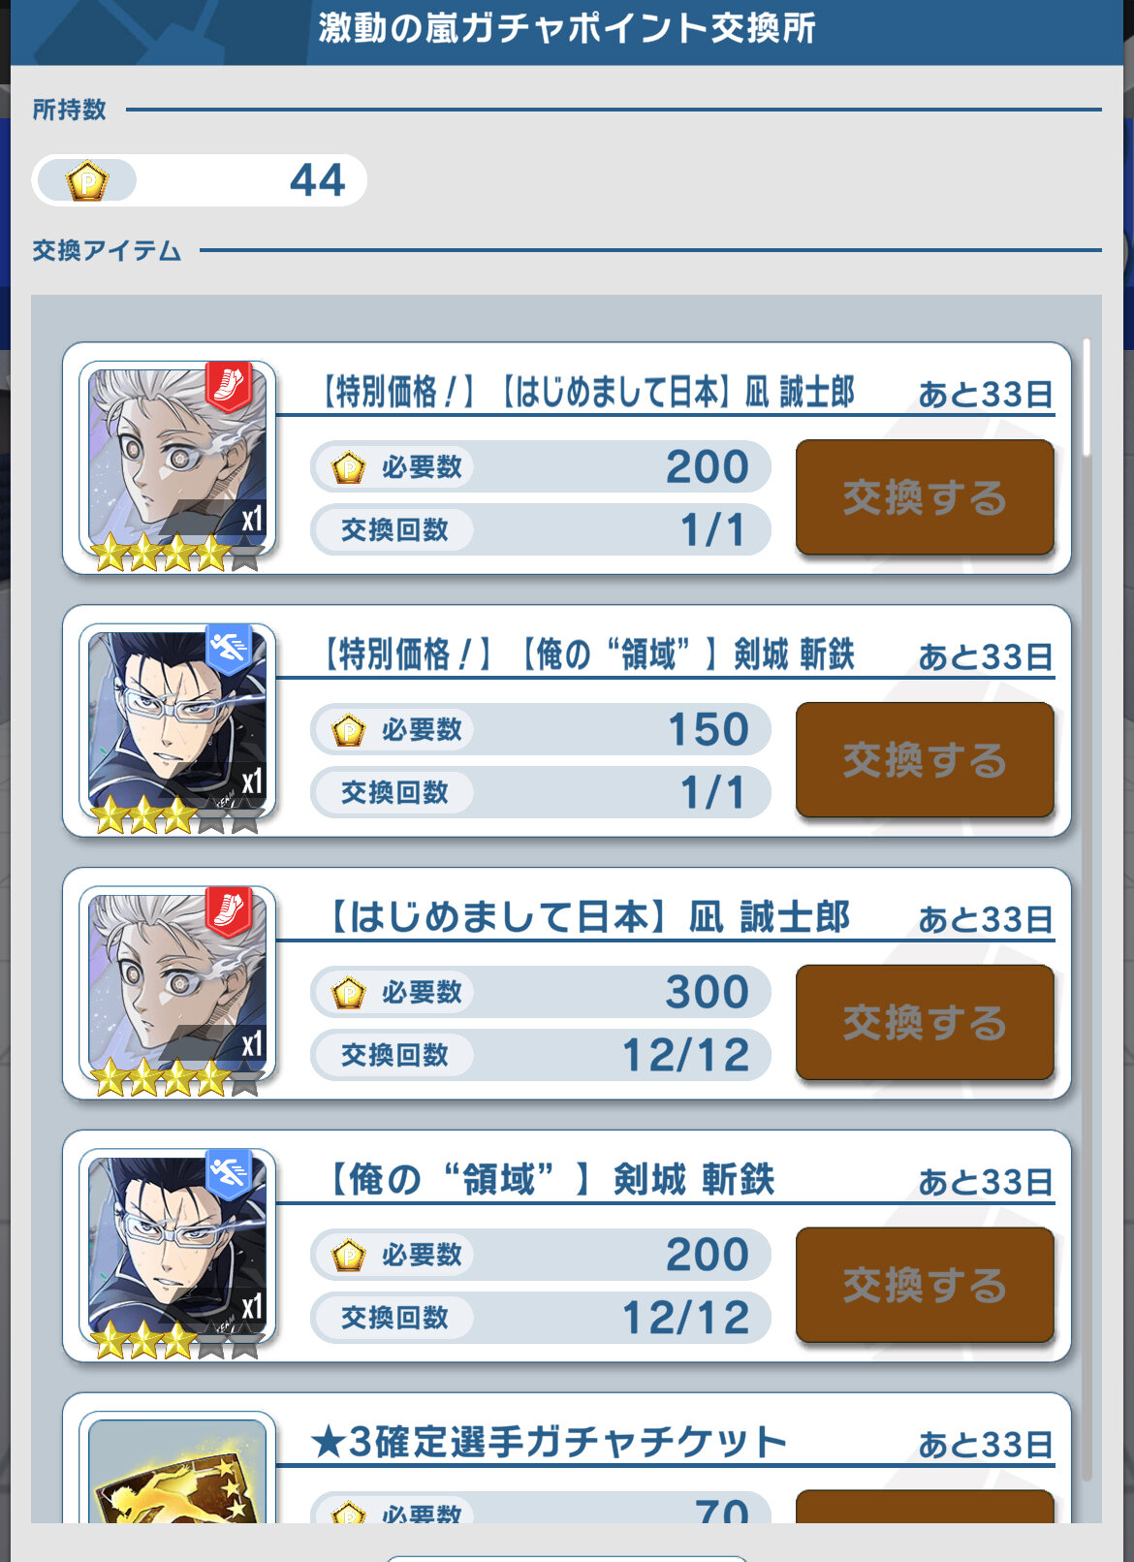Select the ★3確定選手ガチャチケット title
Image resolution: width=1134 pixels, height=1562 pixels.
pyautogui.click(x=549, y=1442)
